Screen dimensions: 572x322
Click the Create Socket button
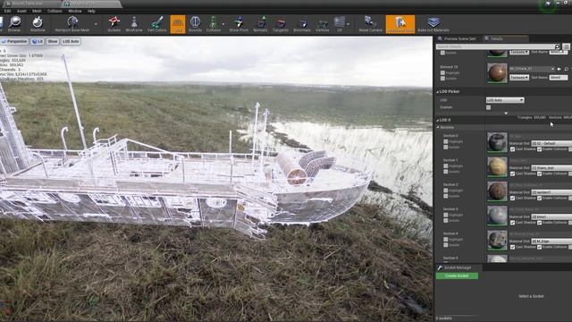point(457,275)
